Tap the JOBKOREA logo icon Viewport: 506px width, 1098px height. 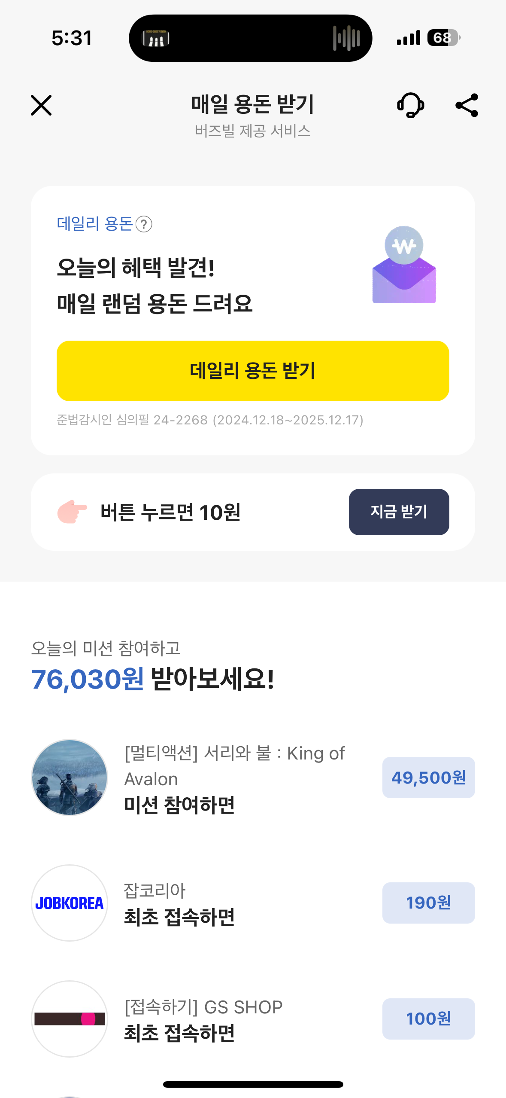(70, 903)
